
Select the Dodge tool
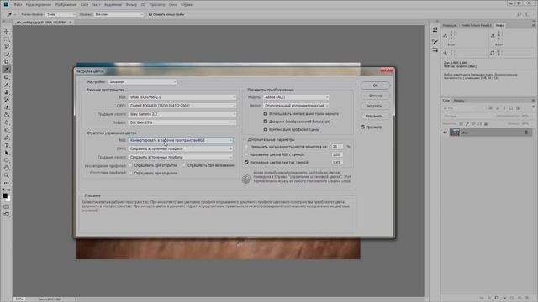click(7, 130)
